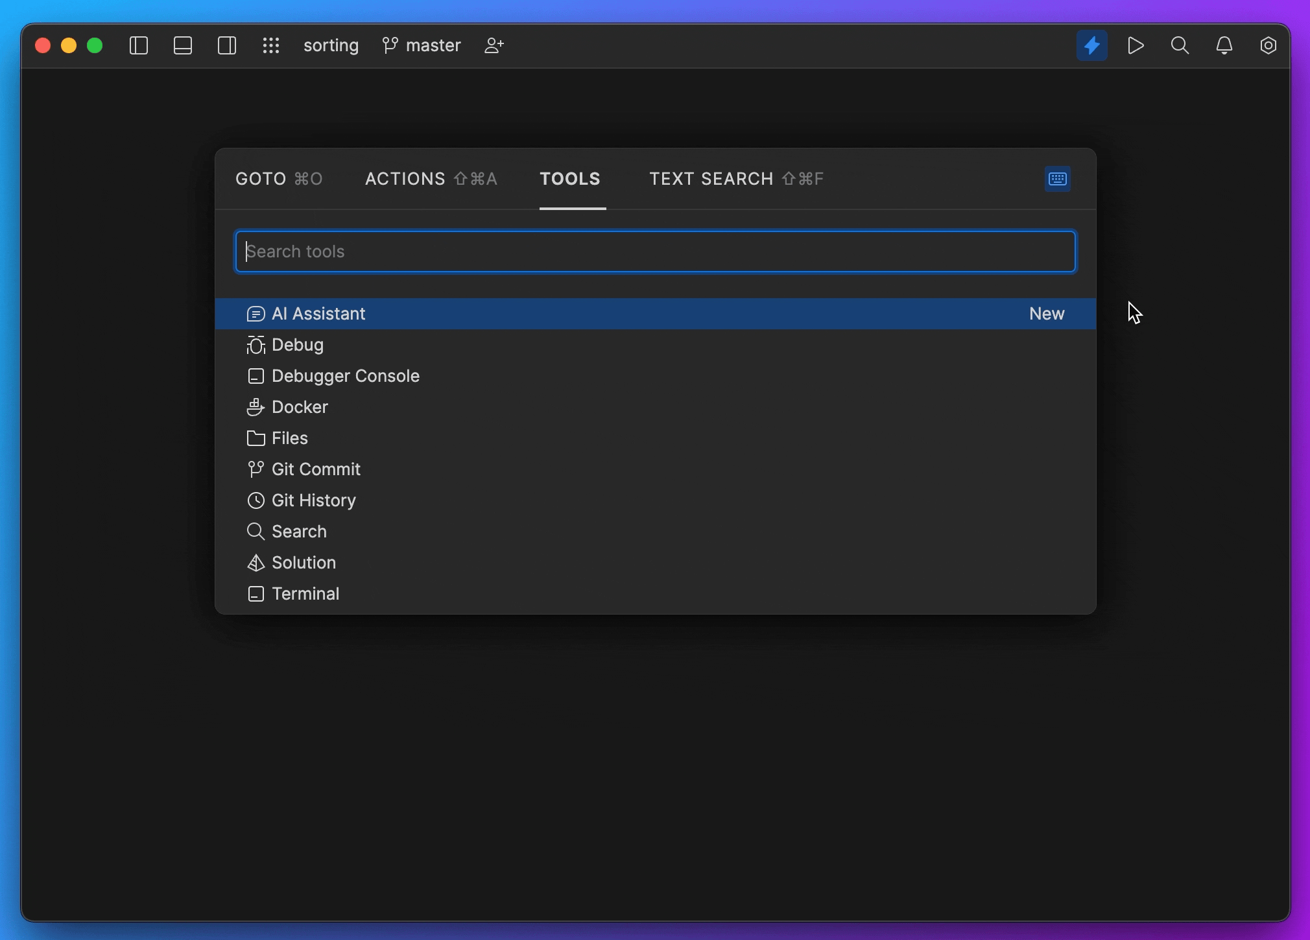This screenshot has width=1310, height=940.
Task: Click the Search tool entry
Action: [x=299, y=530]
